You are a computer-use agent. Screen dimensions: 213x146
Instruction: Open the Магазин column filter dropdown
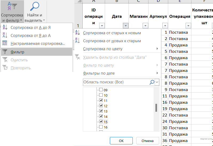click(145, 26)
